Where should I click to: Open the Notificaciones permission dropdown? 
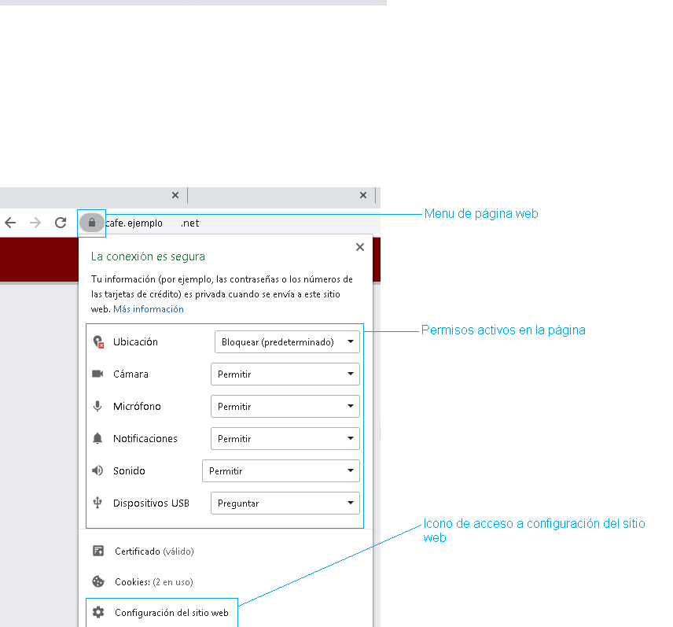[285, 438]
